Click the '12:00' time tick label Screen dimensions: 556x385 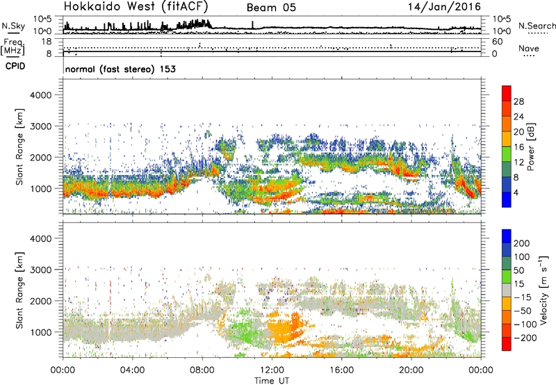[x=272, y=370]
